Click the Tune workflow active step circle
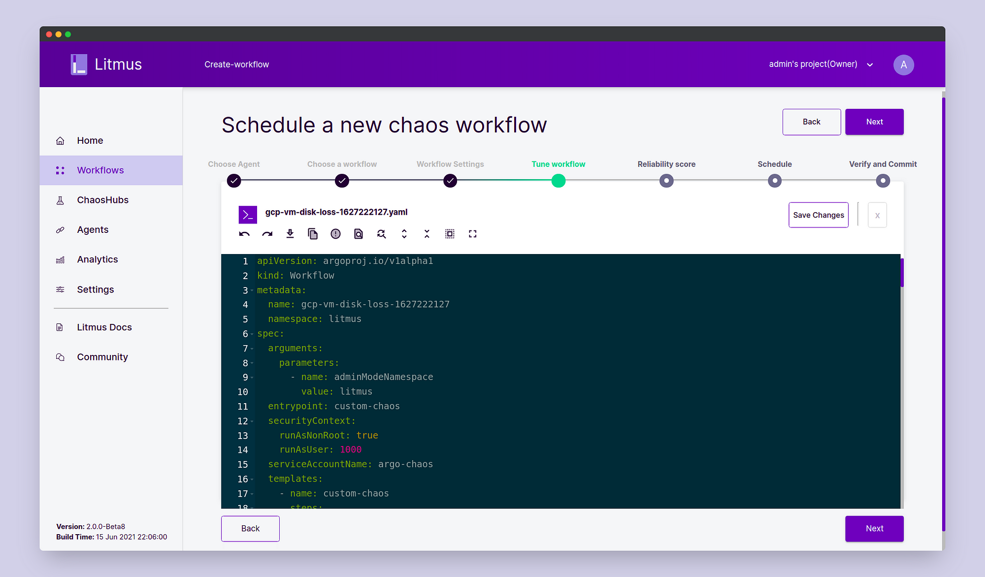985x577 pixels. [558, 181]
